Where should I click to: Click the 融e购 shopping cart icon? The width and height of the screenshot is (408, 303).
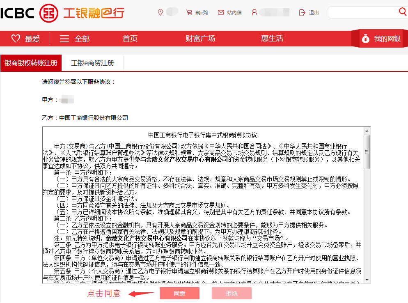click(189, 12)
